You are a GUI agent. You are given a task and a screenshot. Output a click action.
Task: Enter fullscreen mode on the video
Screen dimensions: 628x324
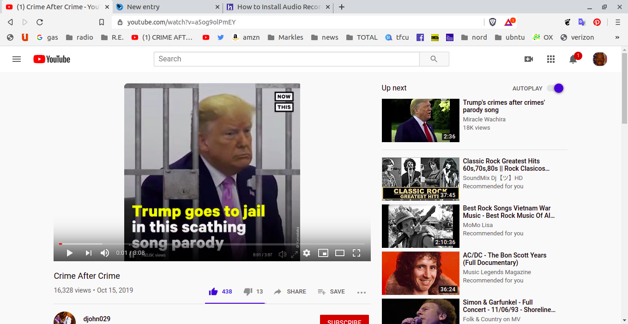pos(356,253)
